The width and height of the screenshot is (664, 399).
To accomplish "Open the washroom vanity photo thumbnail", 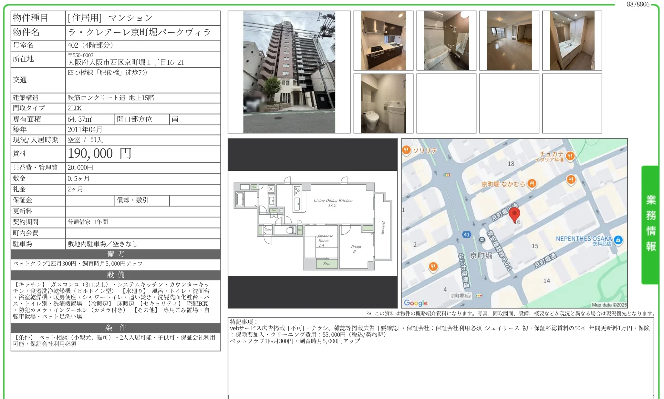I will click(572, 41).
